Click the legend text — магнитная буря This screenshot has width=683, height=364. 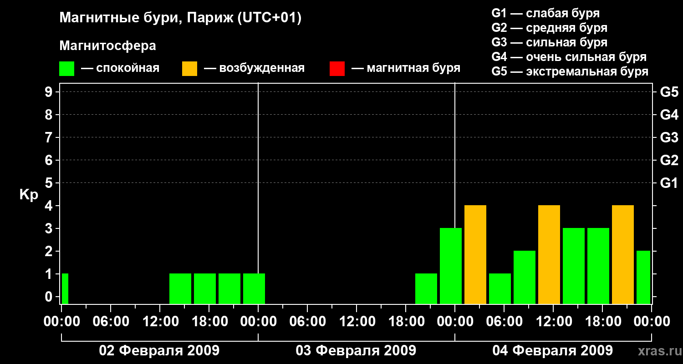point(406,68)
